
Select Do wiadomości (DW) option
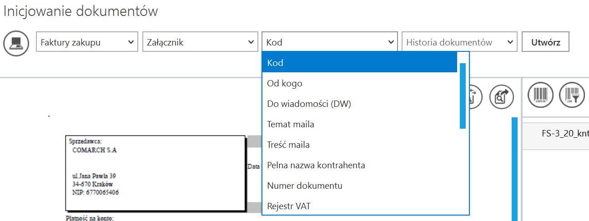click(359, 104)
